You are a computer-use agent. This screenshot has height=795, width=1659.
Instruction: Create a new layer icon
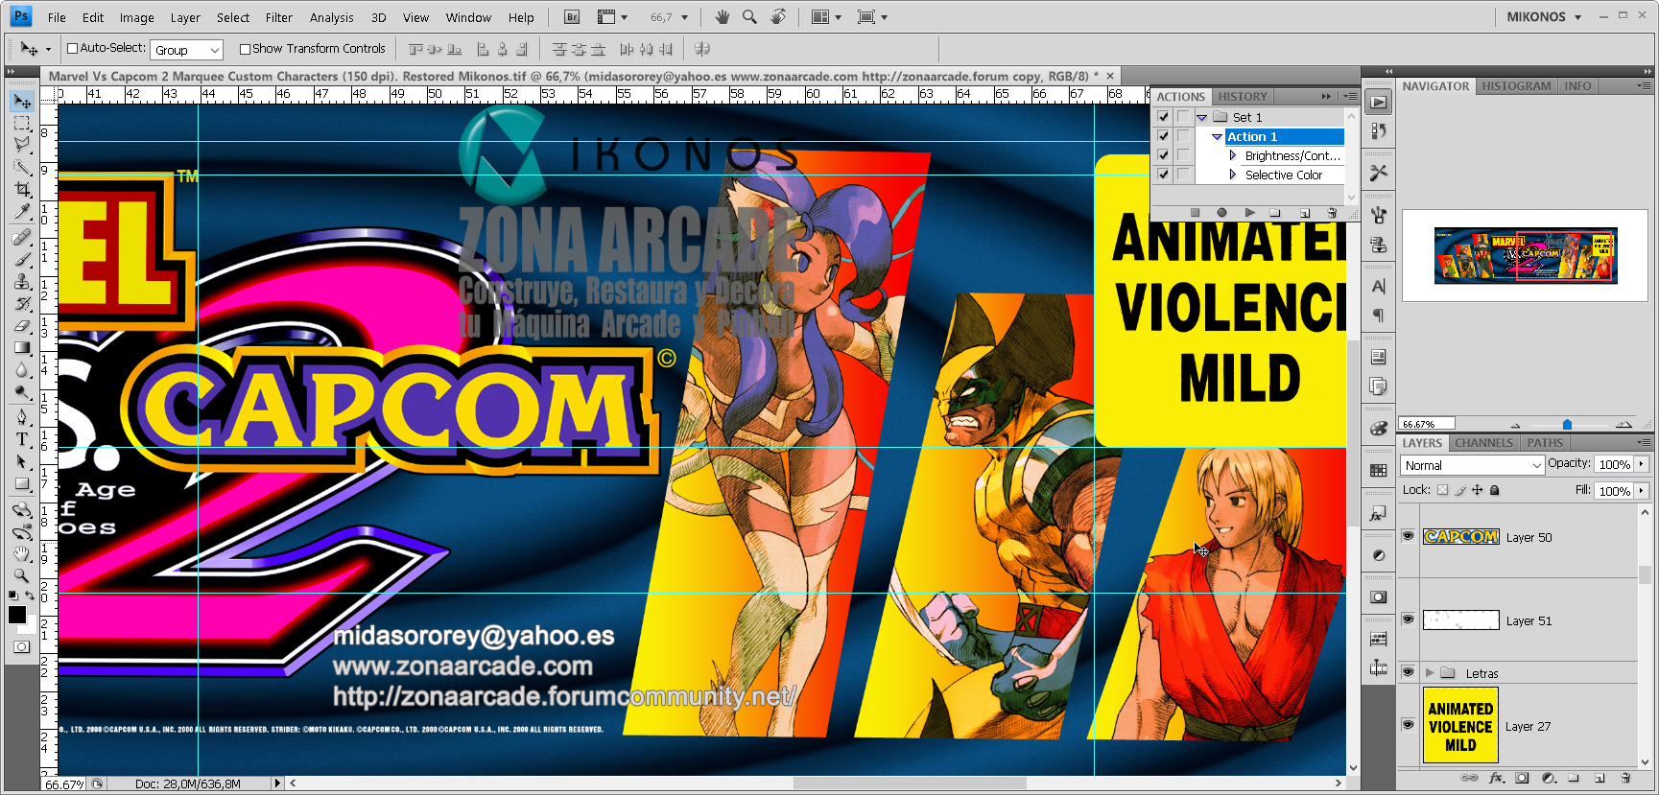(x=1600, y=778)
